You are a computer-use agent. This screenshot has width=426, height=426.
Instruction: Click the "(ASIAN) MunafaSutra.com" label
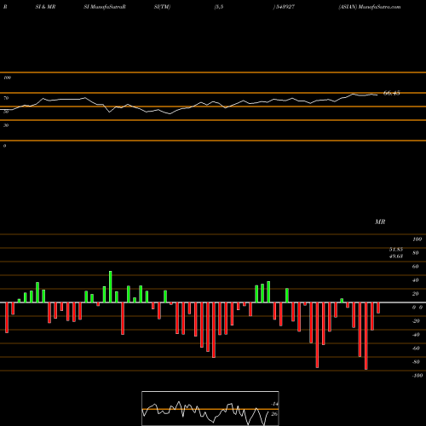370,7
